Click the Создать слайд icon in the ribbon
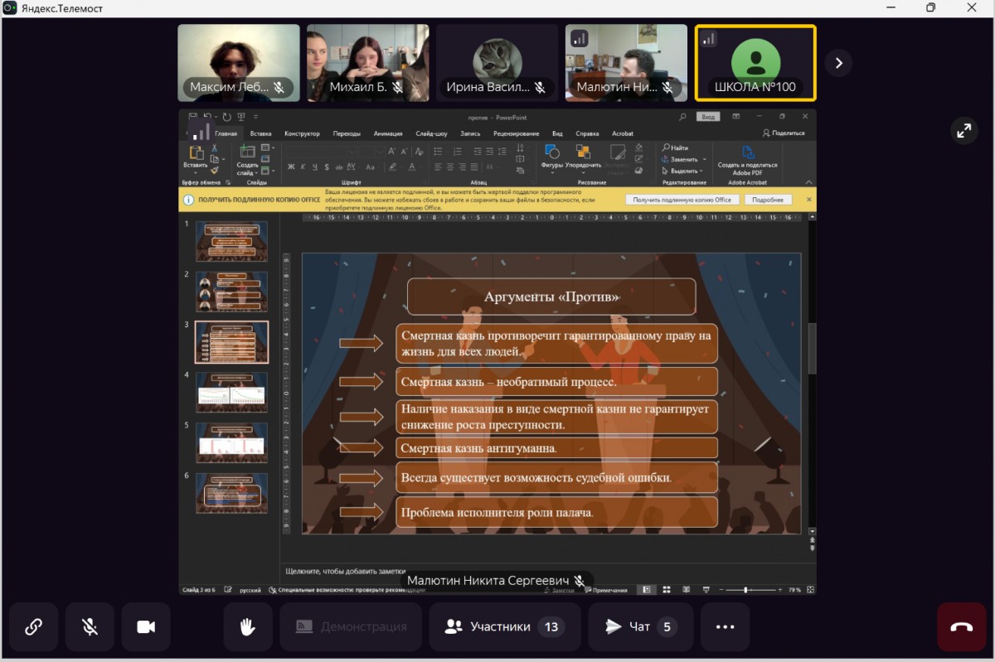Image resolution: width=995 pixels, height=662 pixels. coord(247,152)
